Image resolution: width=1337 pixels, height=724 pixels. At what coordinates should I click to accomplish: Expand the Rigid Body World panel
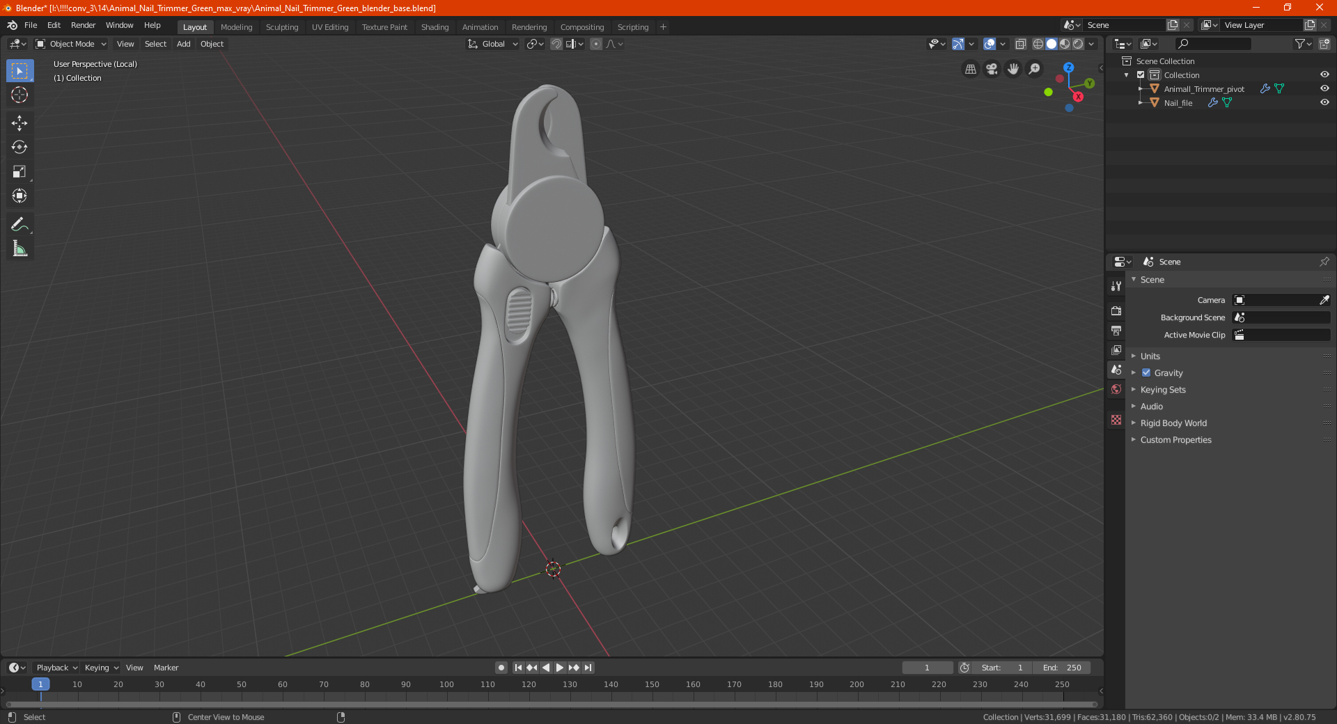[x=1173, y=423]
